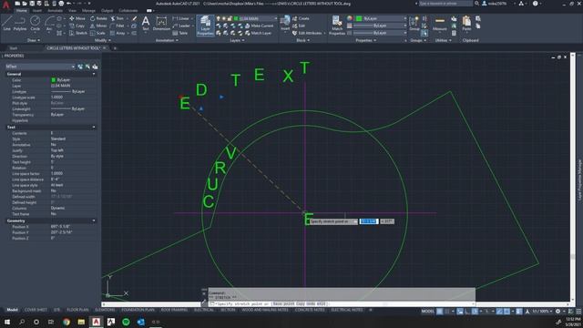The height and width of the screenshot is (328, 583).
Task: Open the Home ribbon tab
Action: (21, 10)
